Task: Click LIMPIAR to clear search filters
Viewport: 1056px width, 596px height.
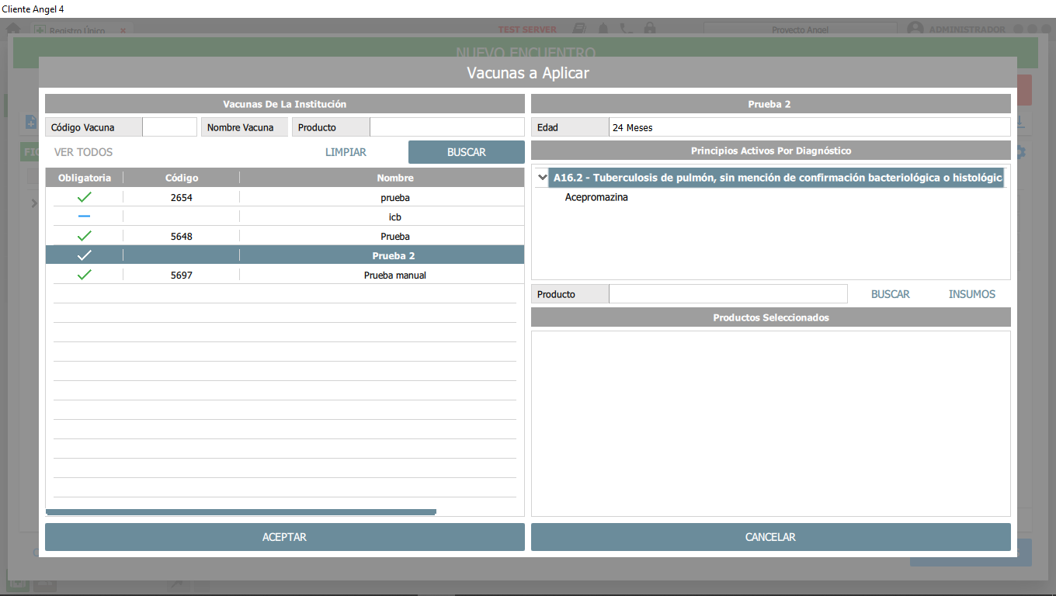Action: [346, 152]
